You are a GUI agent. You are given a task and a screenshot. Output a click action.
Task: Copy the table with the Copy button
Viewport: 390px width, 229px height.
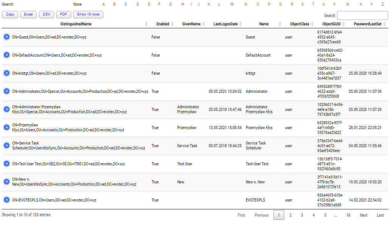click(10, 14)
